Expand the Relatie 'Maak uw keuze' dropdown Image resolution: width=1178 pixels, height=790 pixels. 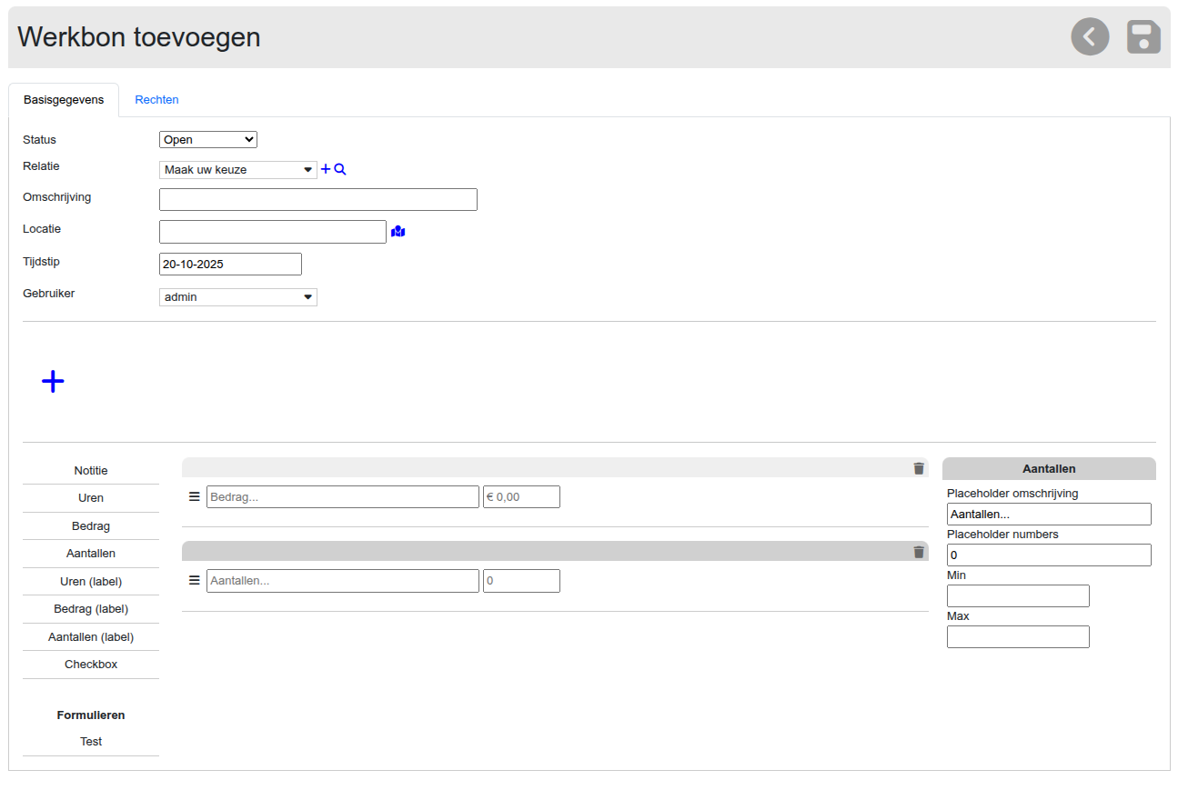237,170
